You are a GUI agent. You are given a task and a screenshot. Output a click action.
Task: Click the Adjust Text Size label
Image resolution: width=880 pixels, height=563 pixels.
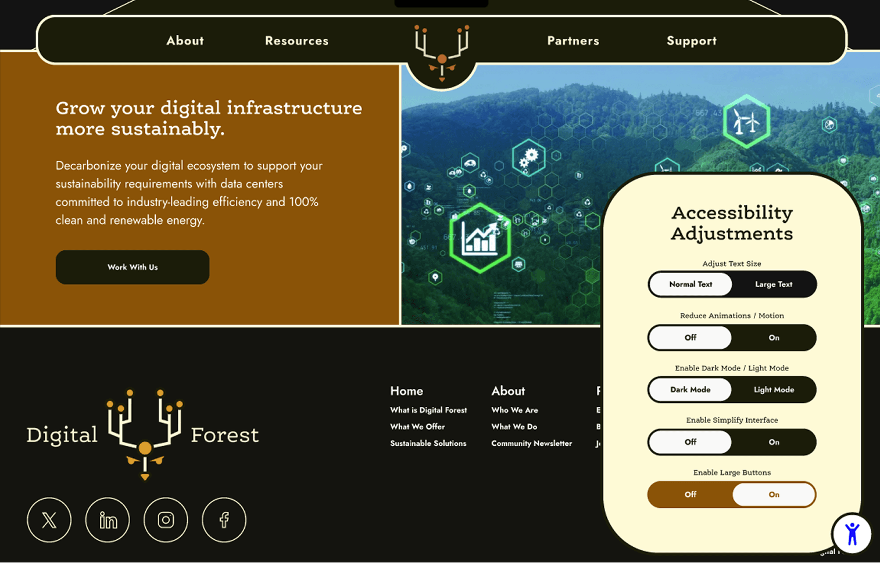pyautogui.click(x=732, y=264)
